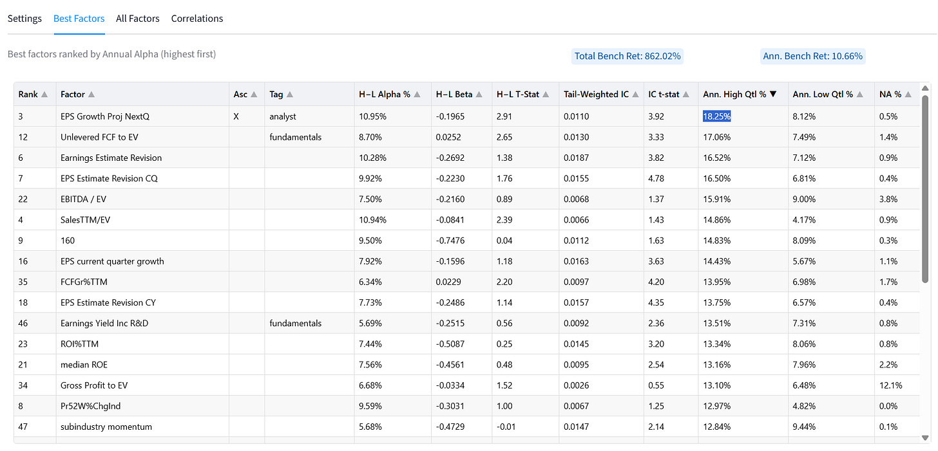Select the EPS Growth Proj NextQ row
This screenshot has width=938, height=451.
click(466, 116)
